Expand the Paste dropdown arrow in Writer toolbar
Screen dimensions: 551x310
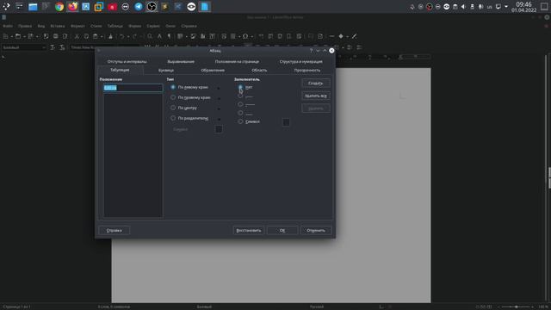point(102,36)
